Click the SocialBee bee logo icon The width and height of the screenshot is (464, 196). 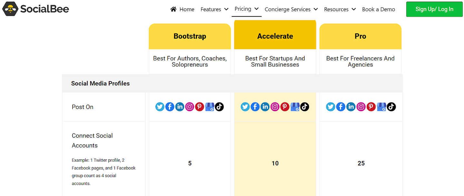pos(10,9)
